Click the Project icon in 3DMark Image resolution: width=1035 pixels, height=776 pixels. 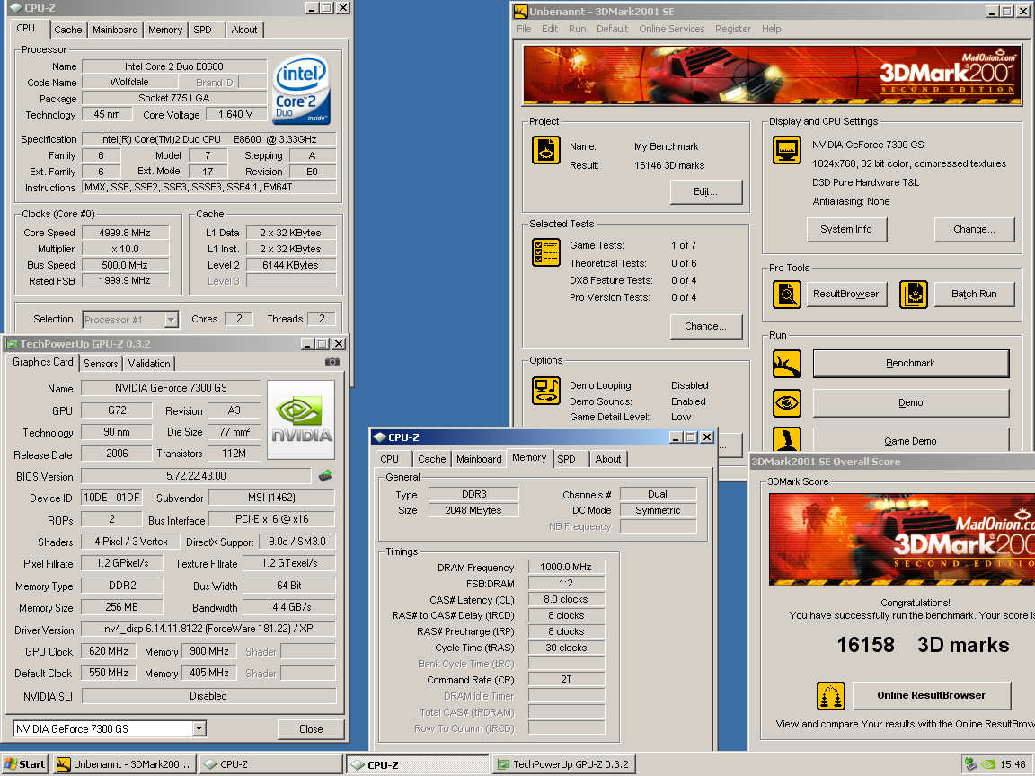[546, 151]
